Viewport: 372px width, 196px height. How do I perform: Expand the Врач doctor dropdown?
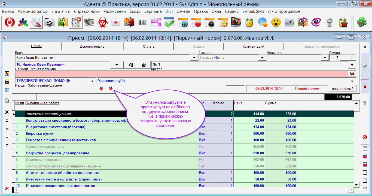pos(194,58)
